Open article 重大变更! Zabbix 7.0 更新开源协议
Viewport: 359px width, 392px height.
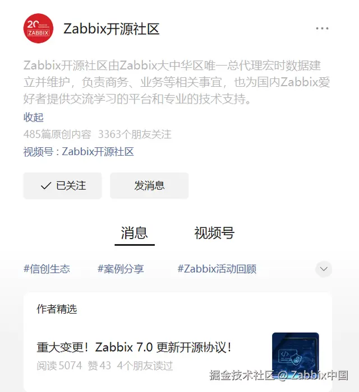click(x=134, y=347)
